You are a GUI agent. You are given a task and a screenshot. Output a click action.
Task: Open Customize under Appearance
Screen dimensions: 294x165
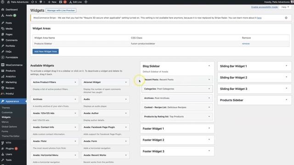[7, 112]
